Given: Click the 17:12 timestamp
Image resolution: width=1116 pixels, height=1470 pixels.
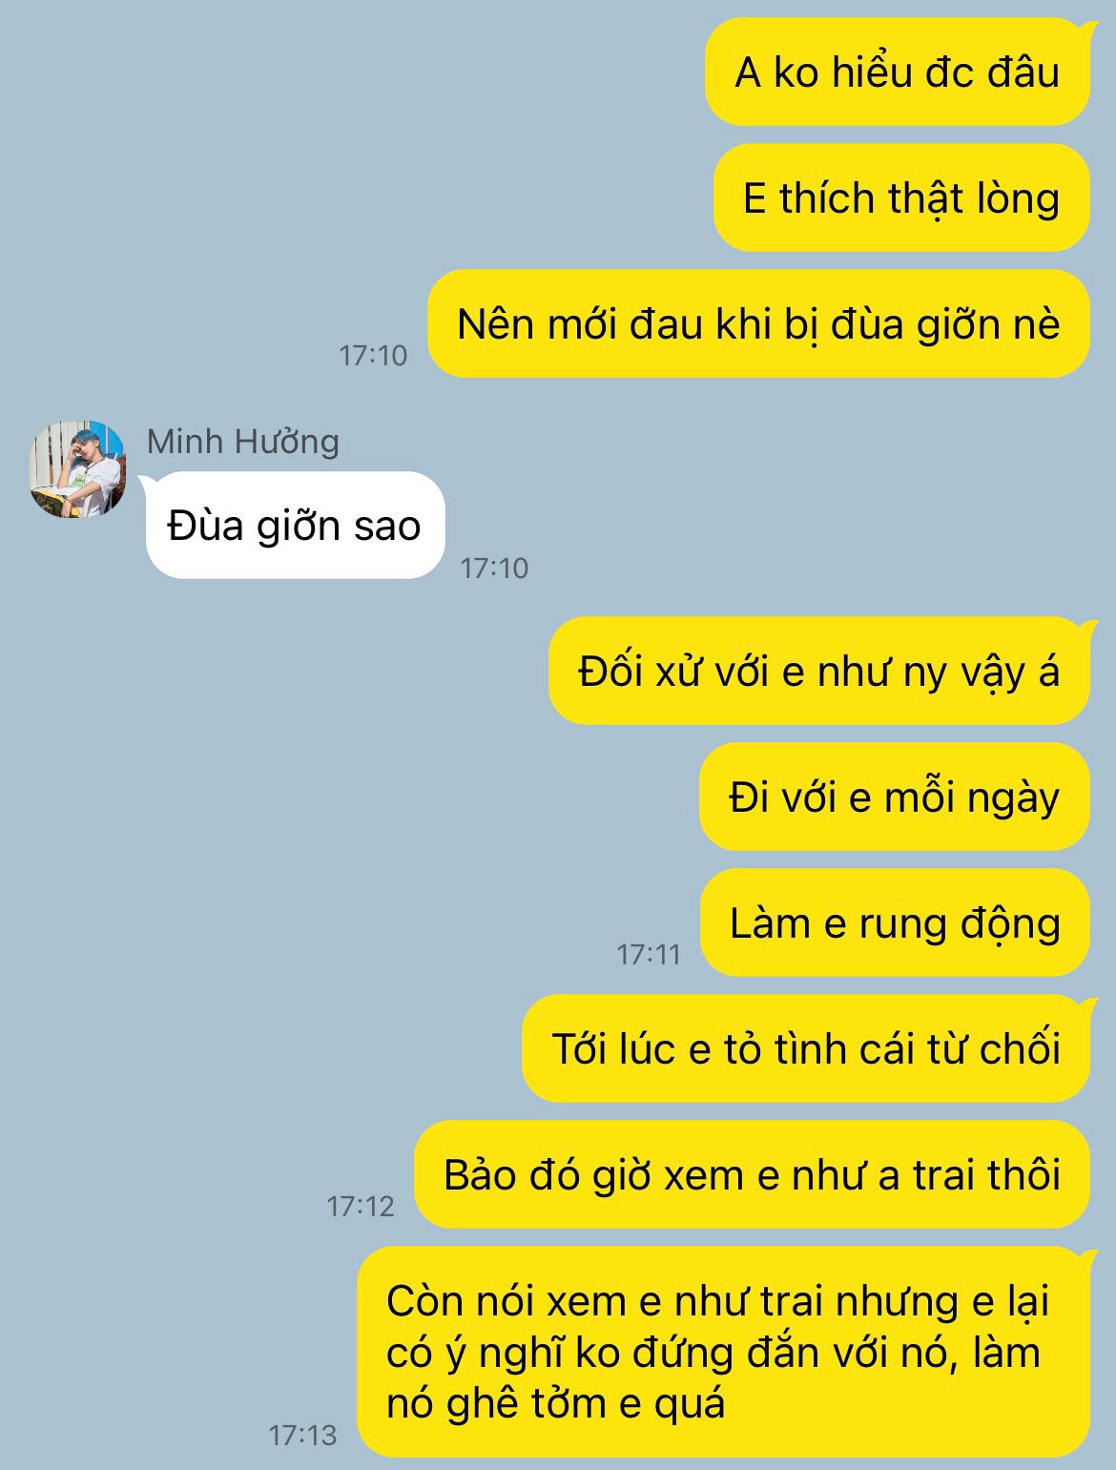Looking at the screenshot, I should (361, 1207).
